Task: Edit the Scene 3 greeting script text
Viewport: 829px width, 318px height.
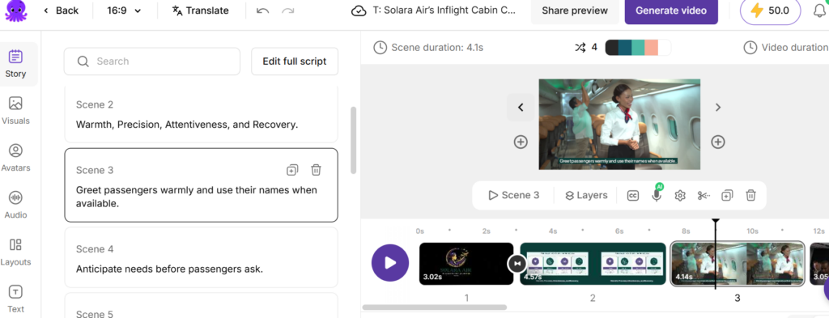Action: tap(197, 197)
